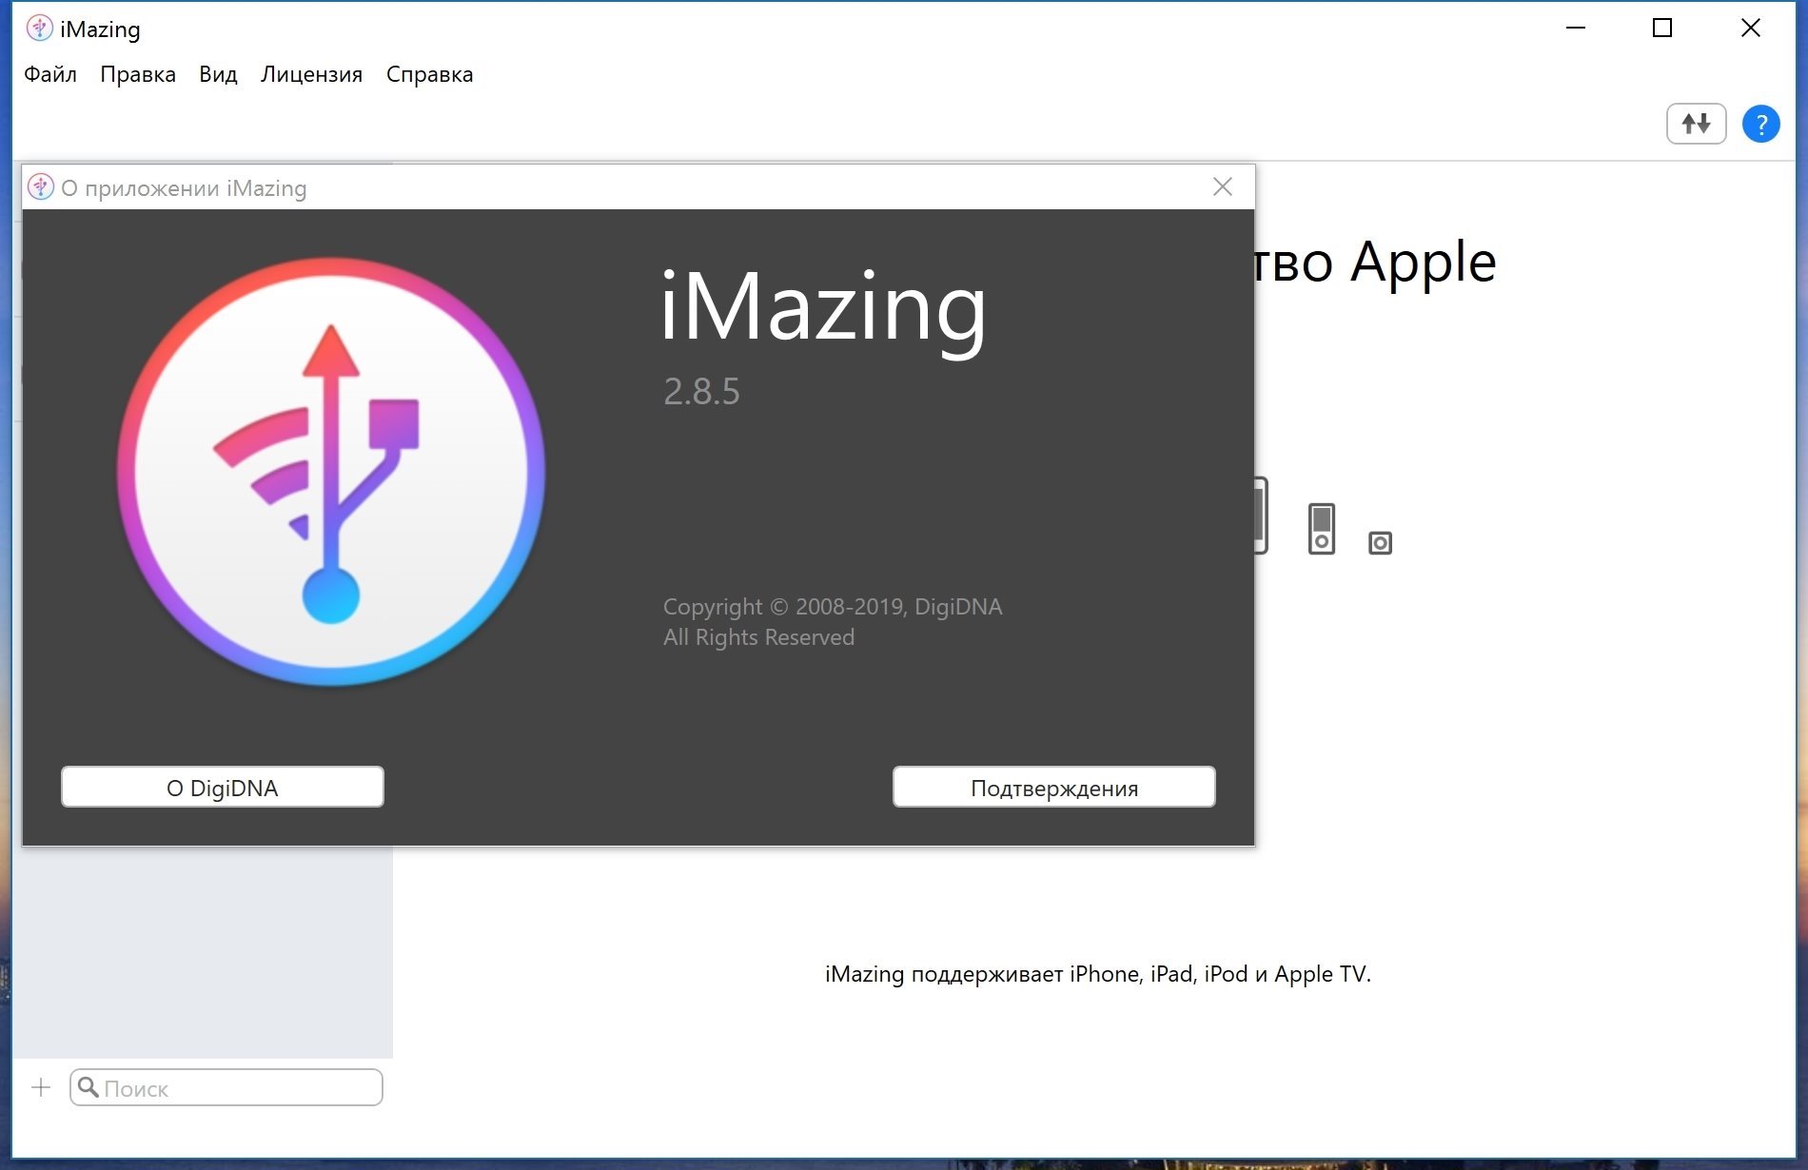Viewport: 1808px width, 1170px height.
Task: Open the Файл menu
Action: click(x=50, y=74)
